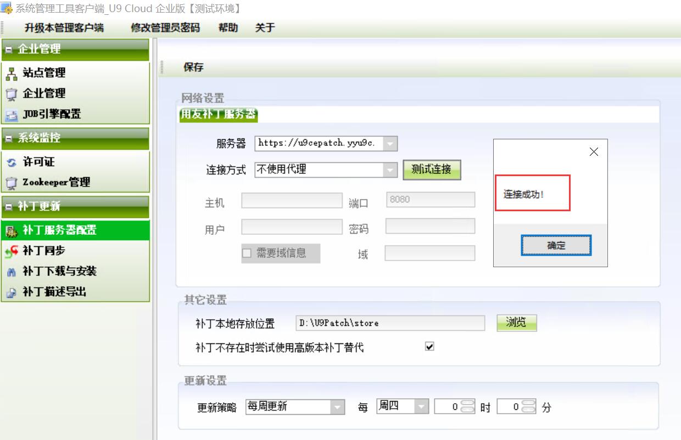Click the 域 input field
The image size is (681, 440).
tap(430, 253)
